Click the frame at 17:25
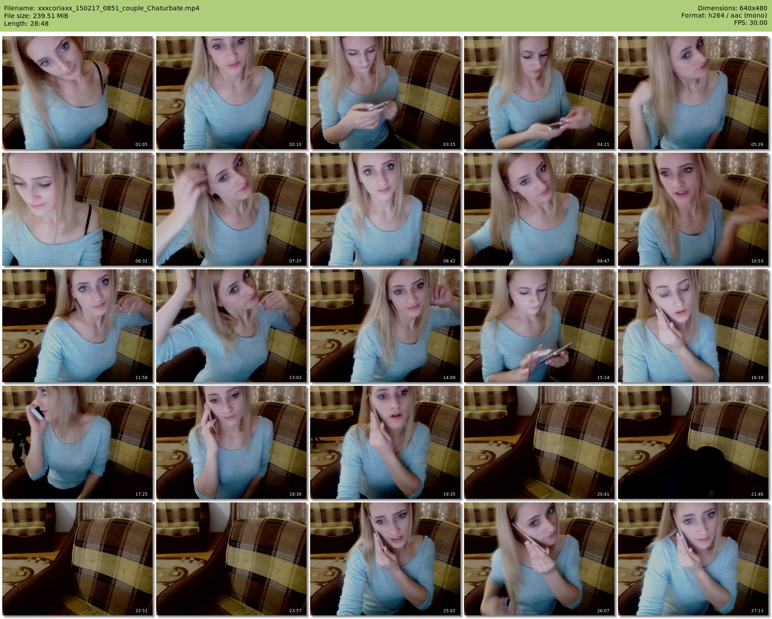This screenshot has width=772, height=619. pos(77,442)
